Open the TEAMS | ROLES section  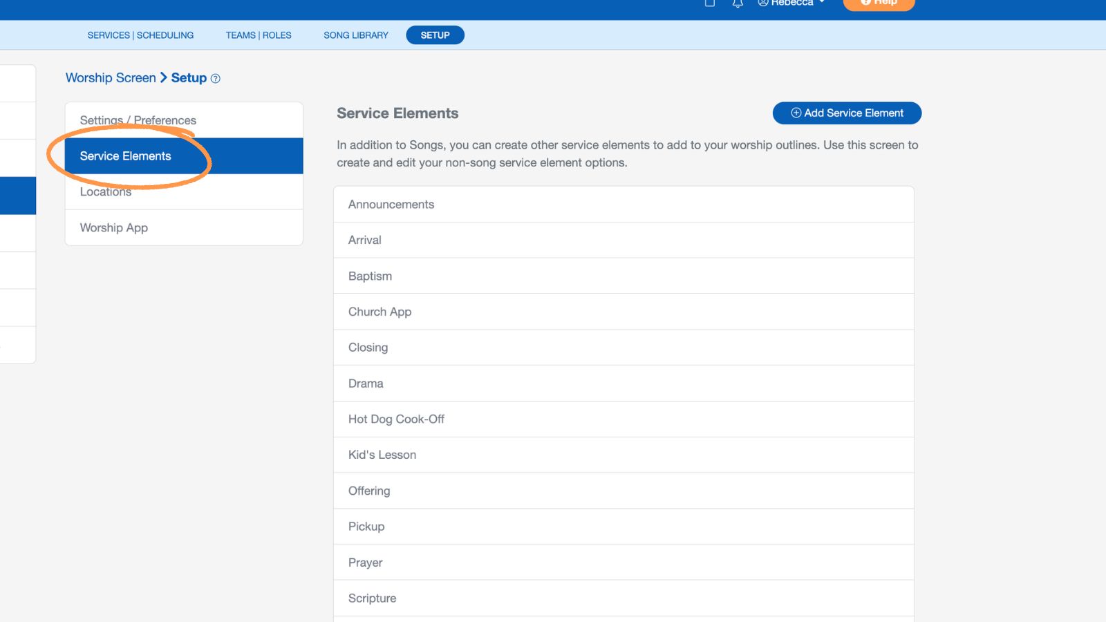(x=258, y=35)
